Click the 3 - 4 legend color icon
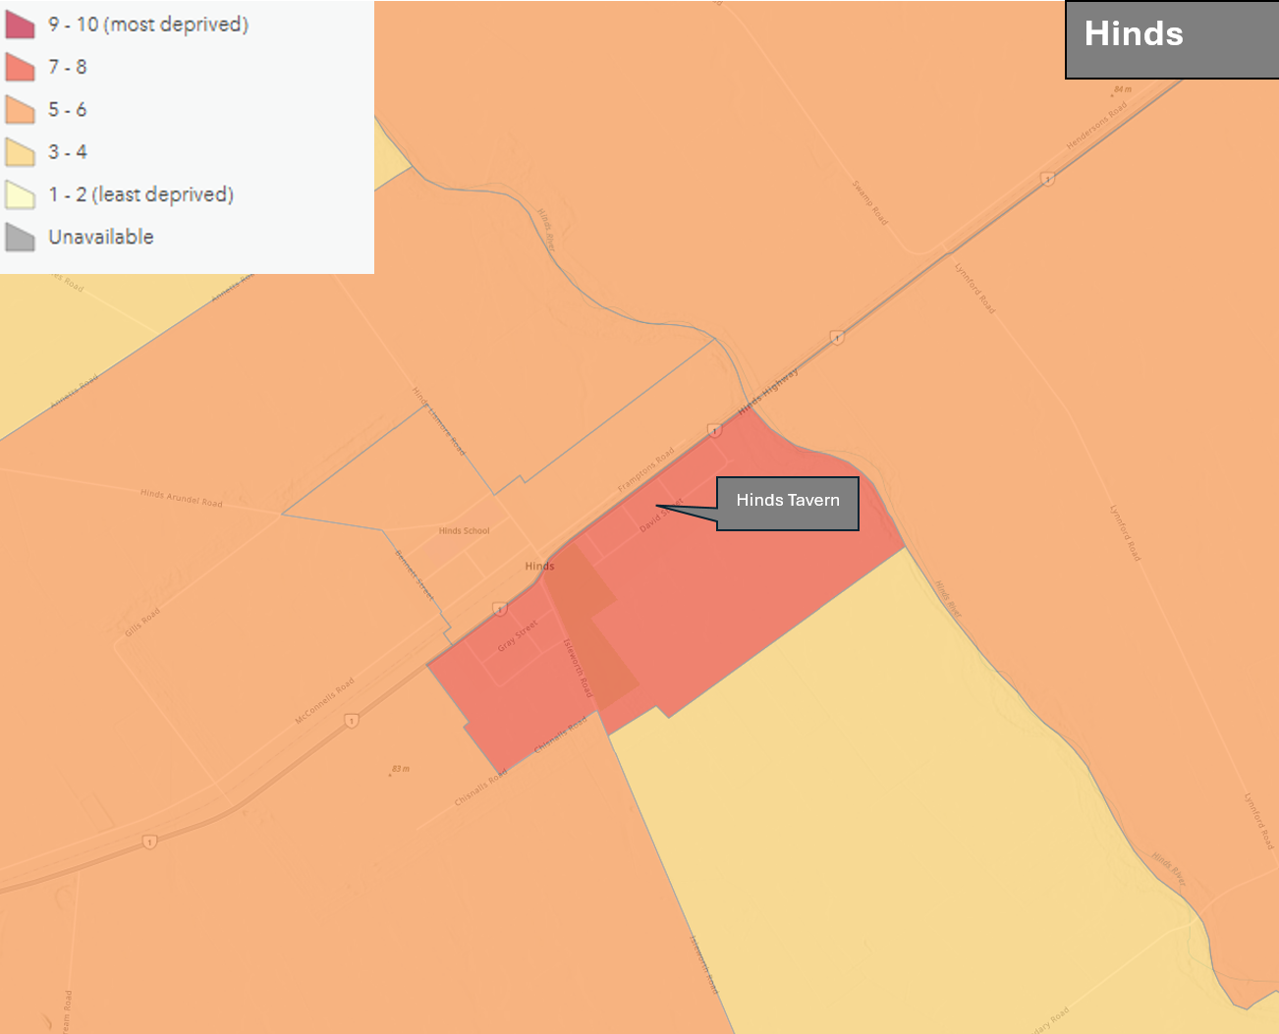Viewport: 1279px width, 1034px height. 20,152
